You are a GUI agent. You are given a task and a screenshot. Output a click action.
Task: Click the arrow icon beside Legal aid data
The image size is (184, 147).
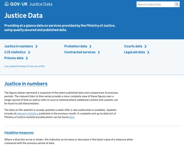[148, 52]
